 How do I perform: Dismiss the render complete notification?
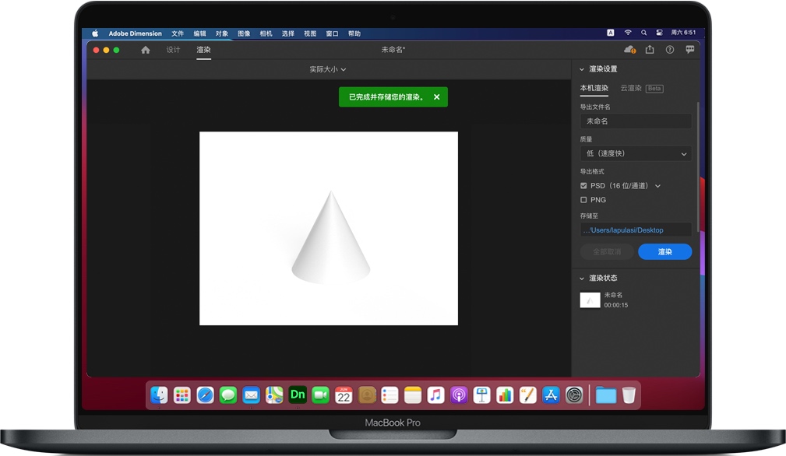pyautogui.click(x=437, y=97)
